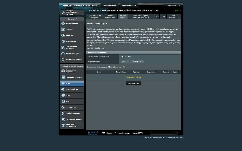Select the Ні radio button
Screen dimensions: 242x151
point(128,57)
